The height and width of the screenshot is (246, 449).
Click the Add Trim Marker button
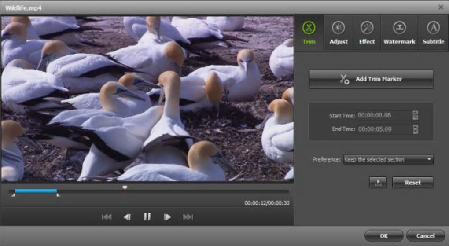coord(371,79)
